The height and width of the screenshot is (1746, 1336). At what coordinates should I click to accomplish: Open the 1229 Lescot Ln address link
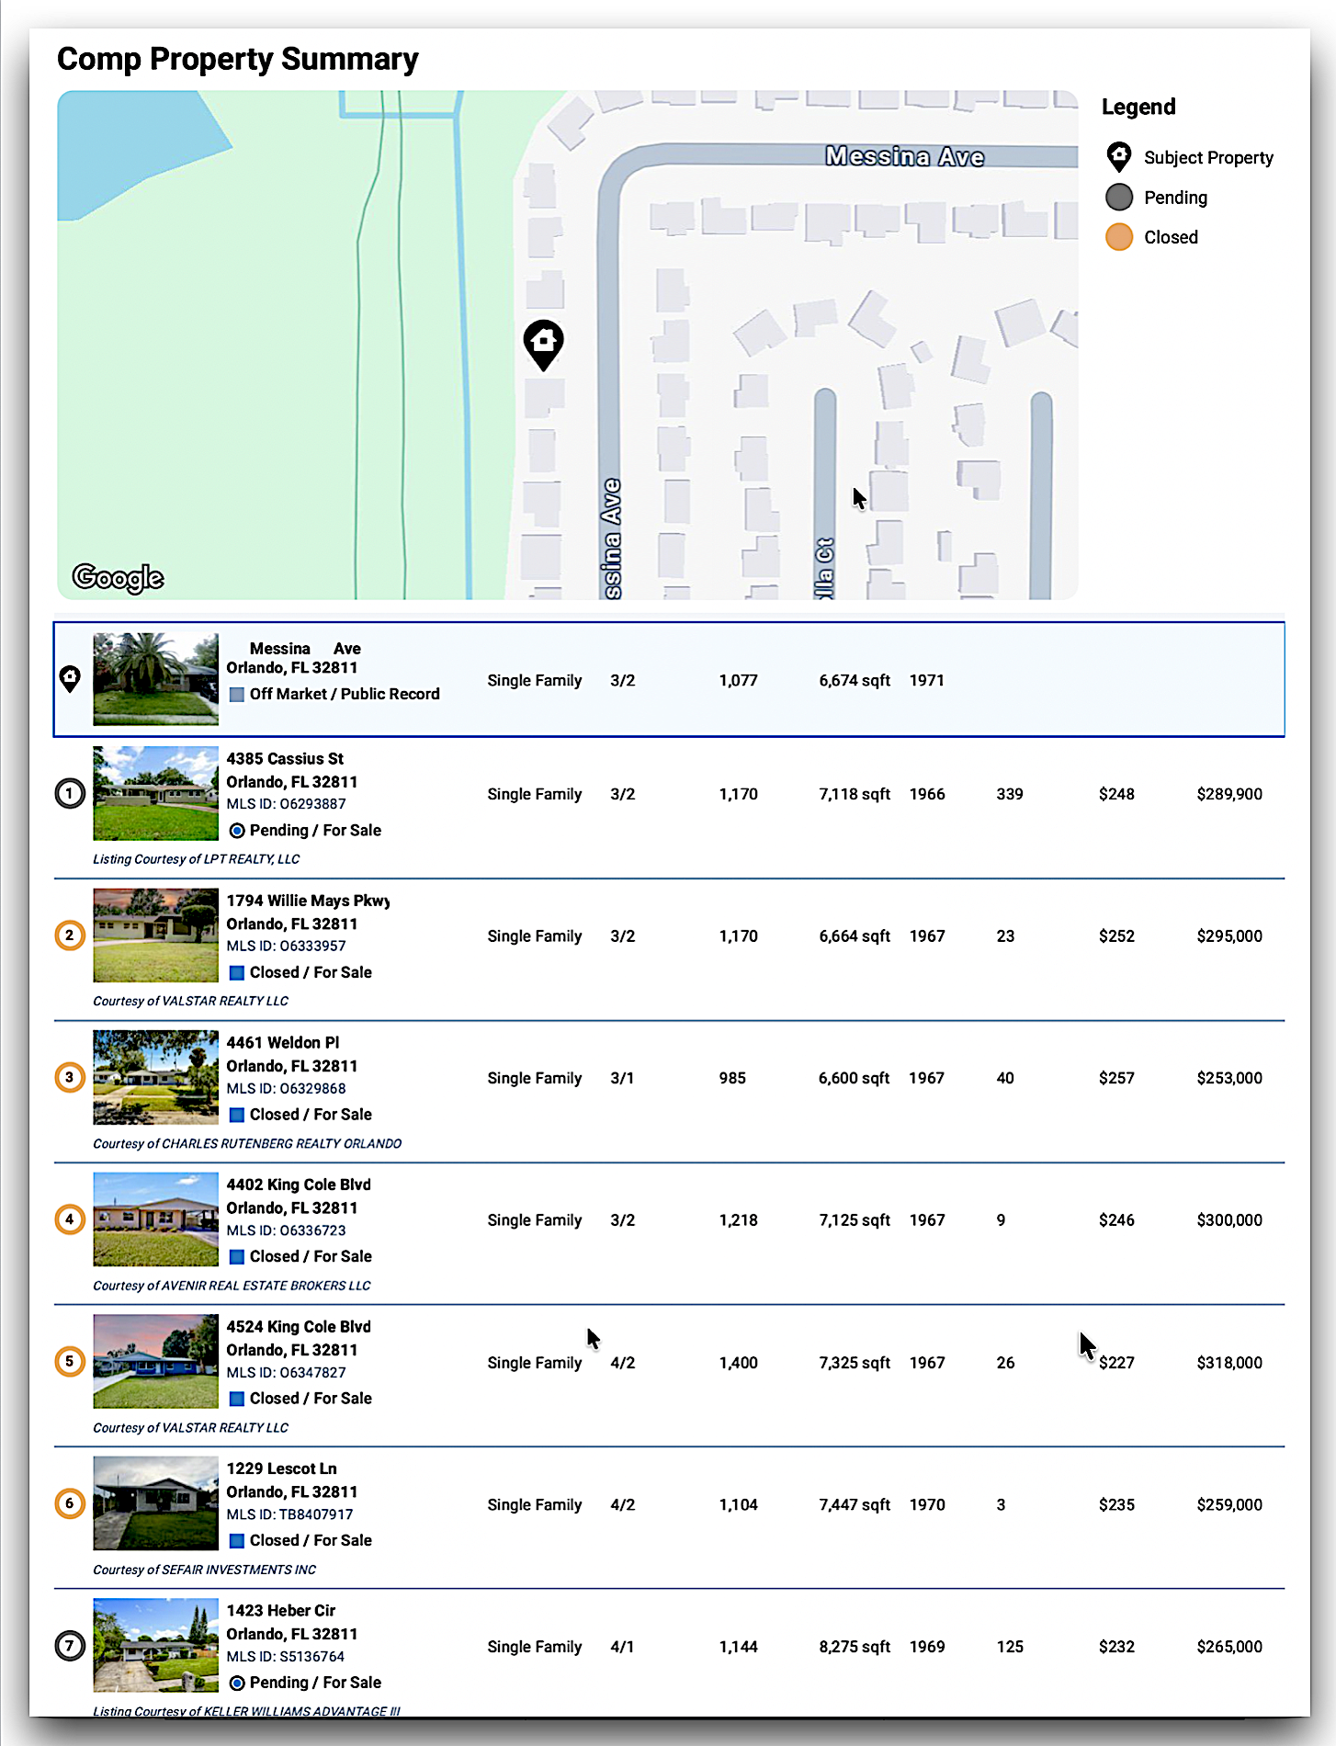[x=281, y=1468]
